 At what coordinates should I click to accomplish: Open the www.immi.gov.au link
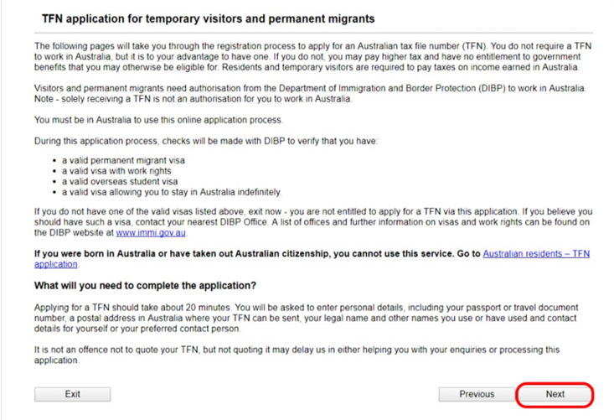[151, 233]
